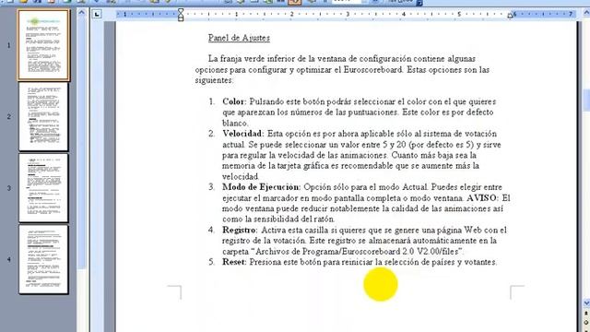Click the 'Panel de Ajustes' heading
The height and width of the screenshot is (332, 590).
pos(239,38)
